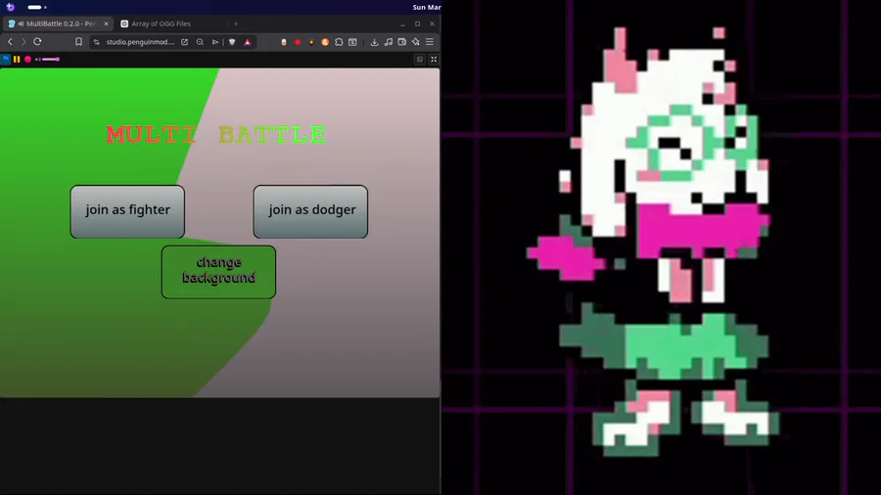Open the Sun Mar clock
This screenshot has height=495, width=881.
427,7
